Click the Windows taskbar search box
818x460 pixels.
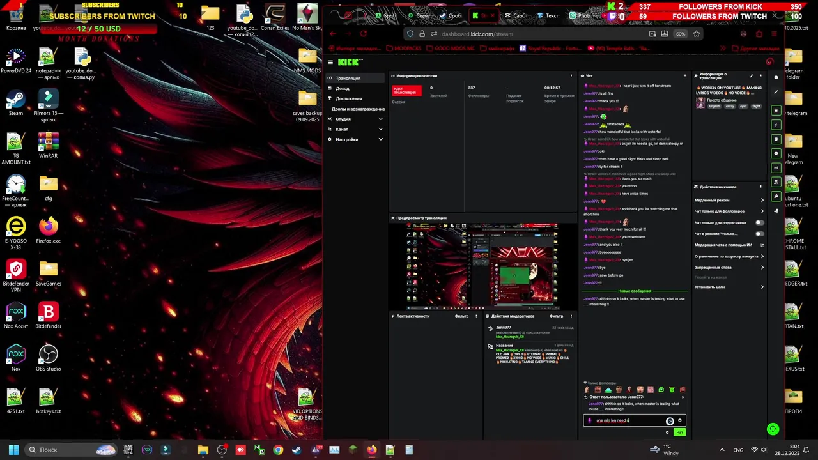pos(71,450)
